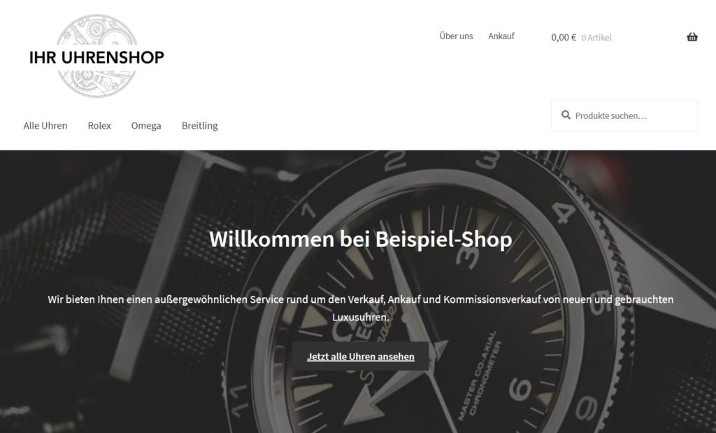Image resolution: width=716 pixels, height=433 pixels.
Task: Click the search magnifier icon
Action: coord(566,115)
